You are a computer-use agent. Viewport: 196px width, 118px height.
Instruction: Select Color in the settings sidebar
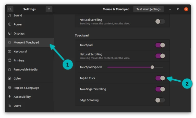point(17,79)
